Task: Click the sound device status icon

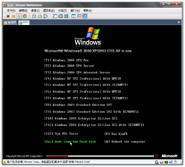Action: click(x=171, y=162)
